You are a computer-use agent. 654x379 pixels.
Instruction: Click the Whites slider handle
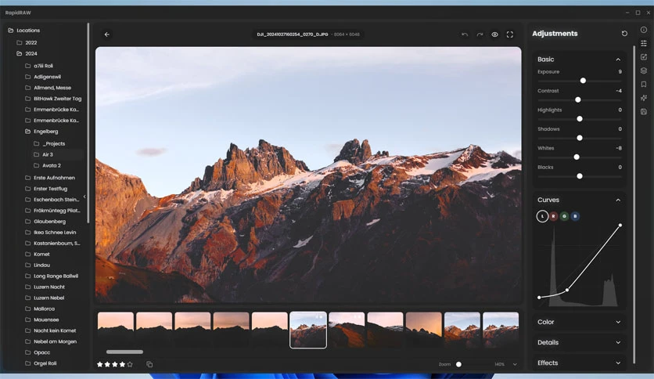pos(577,157)
